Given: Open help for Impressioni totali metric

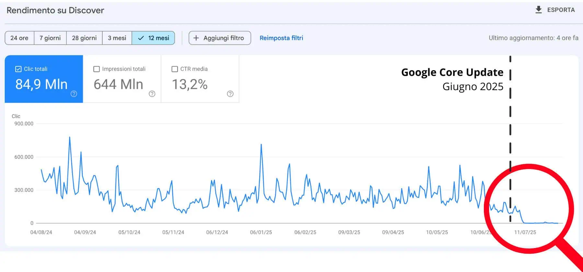Looking at the screenshot, I should coord(152,94).
